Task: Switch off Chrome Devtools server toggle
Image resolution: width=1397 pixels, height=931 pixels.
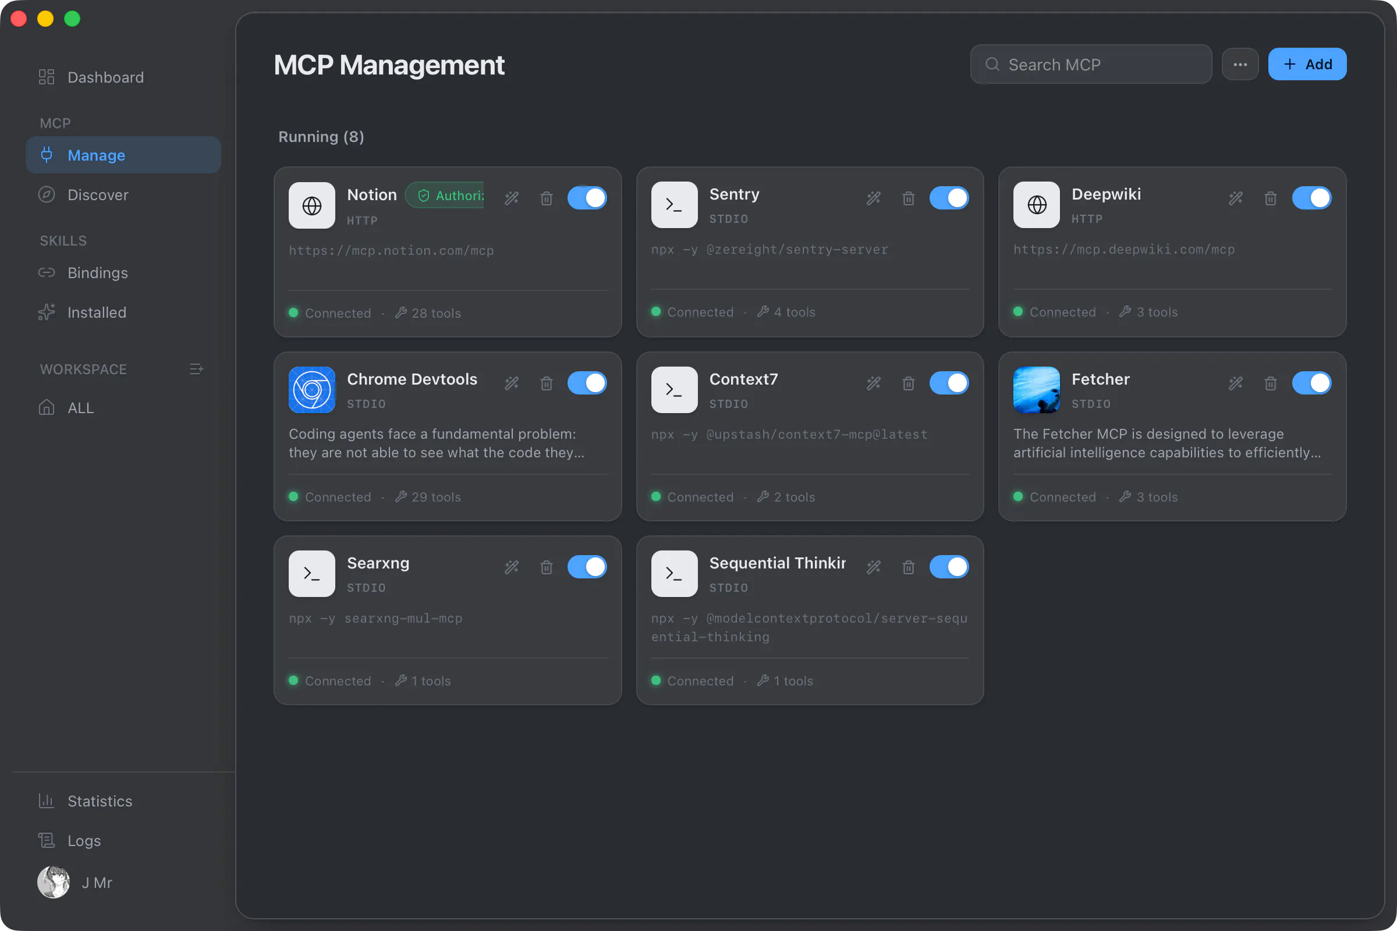Action: [587, 383]
